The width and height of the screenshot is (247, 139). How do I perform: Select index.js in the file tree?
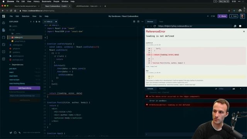pos(25,37)
